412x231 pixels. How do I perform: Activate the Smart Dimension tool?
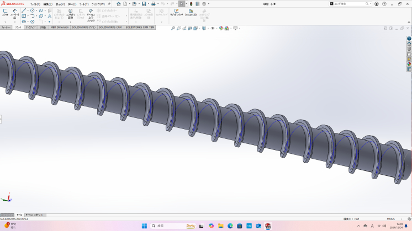click(15, 14)
